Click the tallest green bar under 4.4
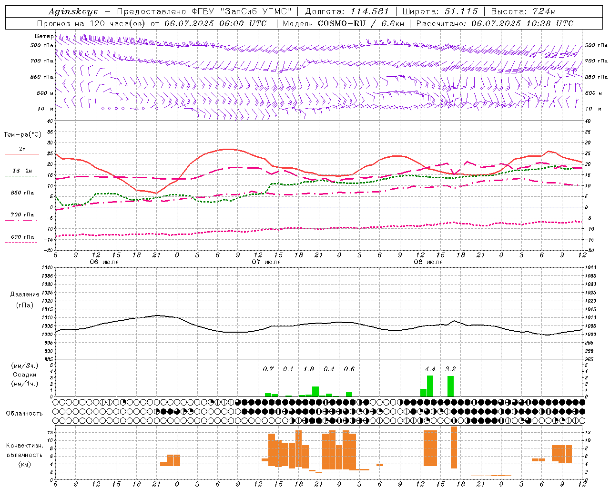Image resolution: width=610 pixels, height=488 pixels. point(430,386)
